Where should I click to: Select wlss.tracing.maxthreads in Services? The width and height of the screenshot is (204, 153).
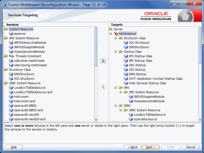[30, 65]
